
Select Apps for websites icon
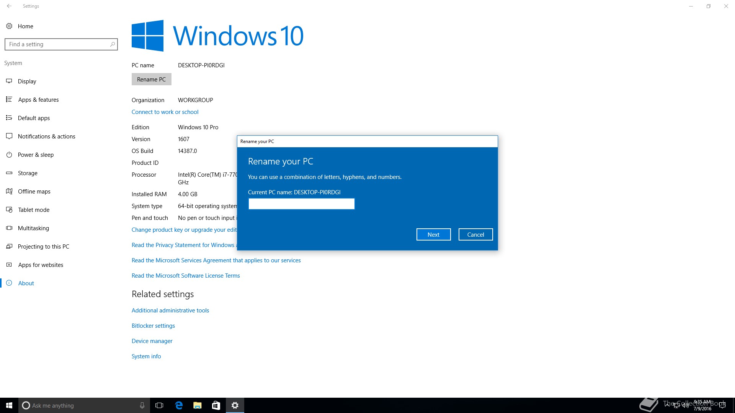9,265
